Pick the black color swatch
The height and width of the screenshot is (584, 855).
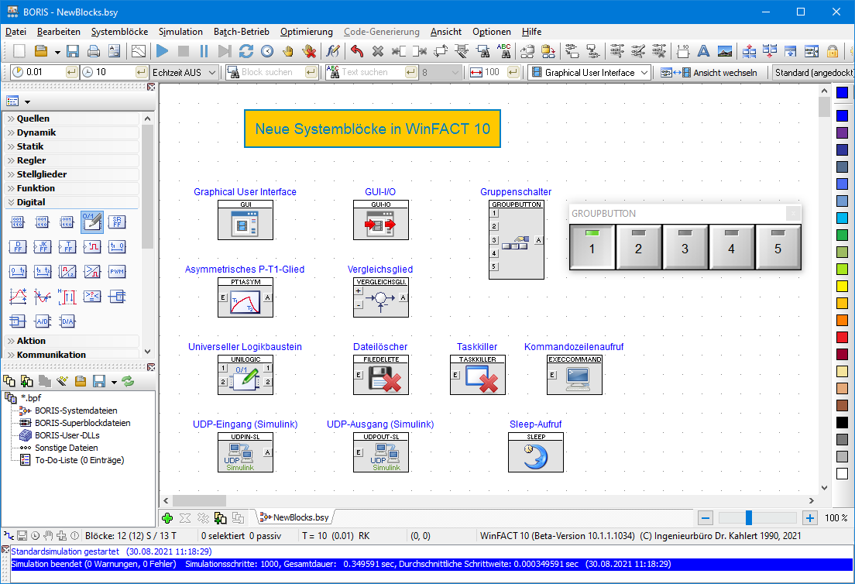coord(842,422)
